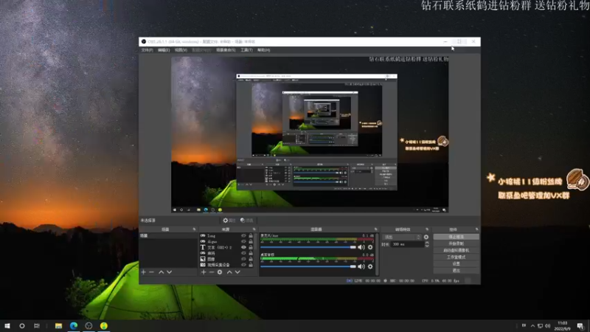Image resolution: width=590 pixels, height=332 pixels.
Task: Open the 淡出 transition dropdown
Action: pyautogui.click(x=400, y=237)
